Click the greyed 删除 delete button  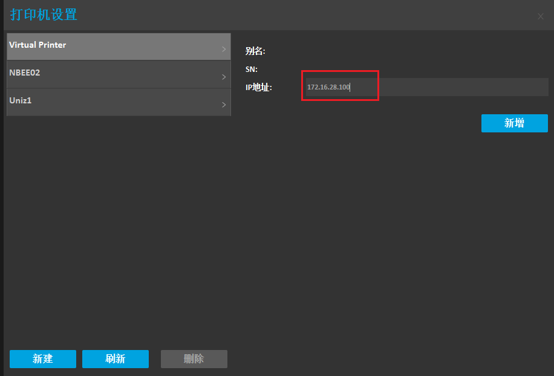pos(194,359)
